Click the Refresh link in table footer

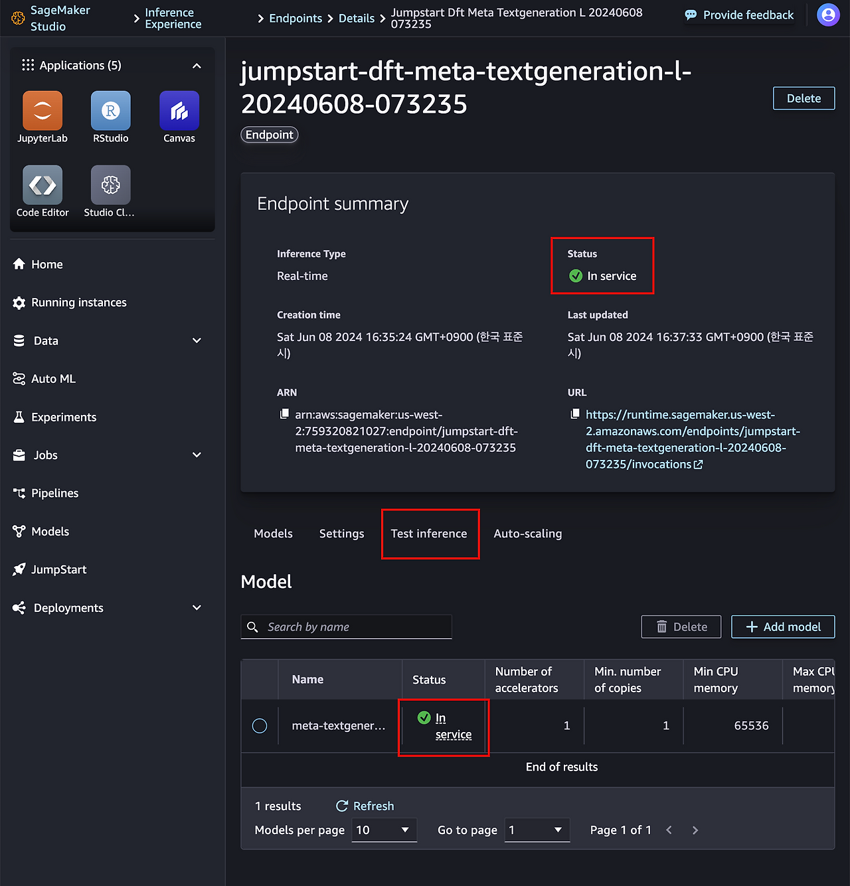tap(373, 806)
